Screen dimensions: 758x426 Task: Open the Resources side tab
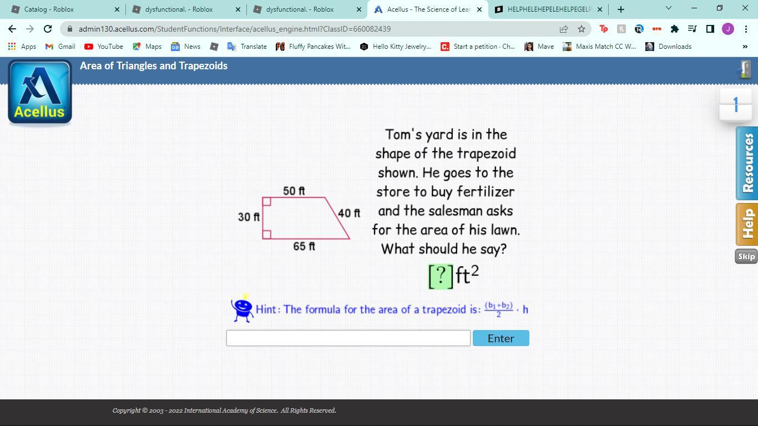click(747, 163)
